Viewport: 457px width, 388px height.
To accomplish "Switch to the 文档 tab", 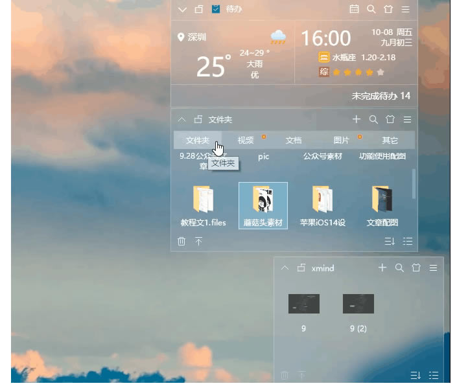I will pos(294,141).
